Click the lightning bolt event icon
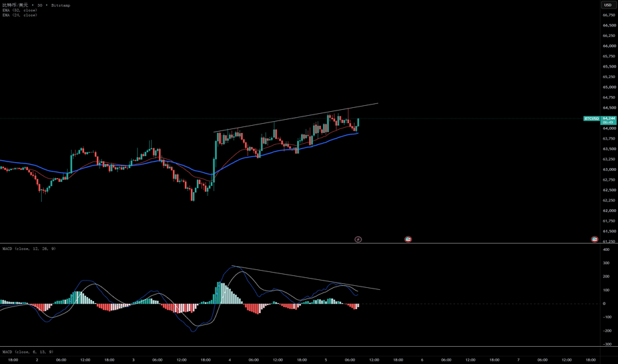The width and height of the screenshot is (618, 364). pos(358,240)
